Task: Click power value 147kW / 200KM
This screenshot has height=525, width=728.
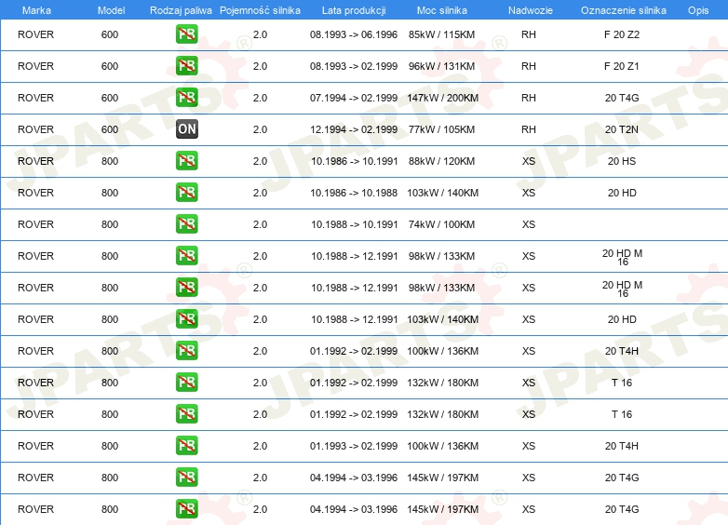Action: point(442,98)
